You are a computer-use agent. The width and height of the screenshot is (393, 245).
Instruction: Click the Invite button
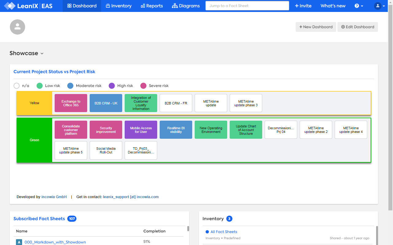(x=303, y=6)
